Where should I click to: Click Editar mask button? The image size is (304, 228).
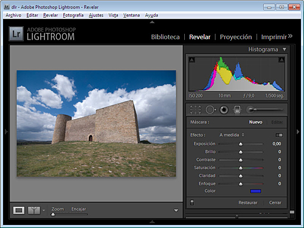tap(277, 122)
